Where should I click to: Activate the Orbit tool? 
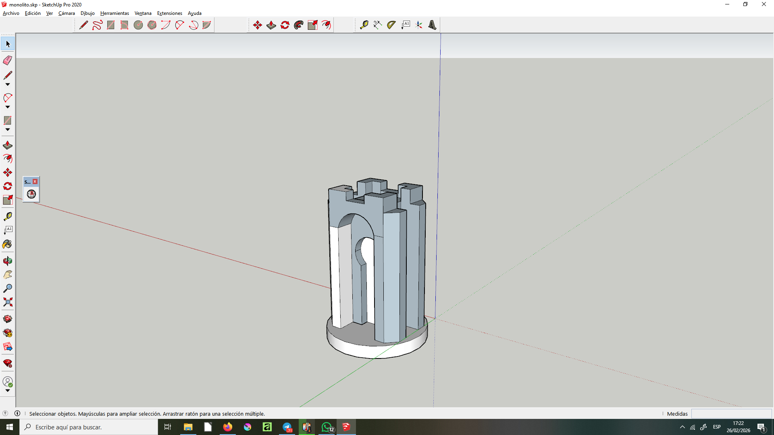(8, 261)
